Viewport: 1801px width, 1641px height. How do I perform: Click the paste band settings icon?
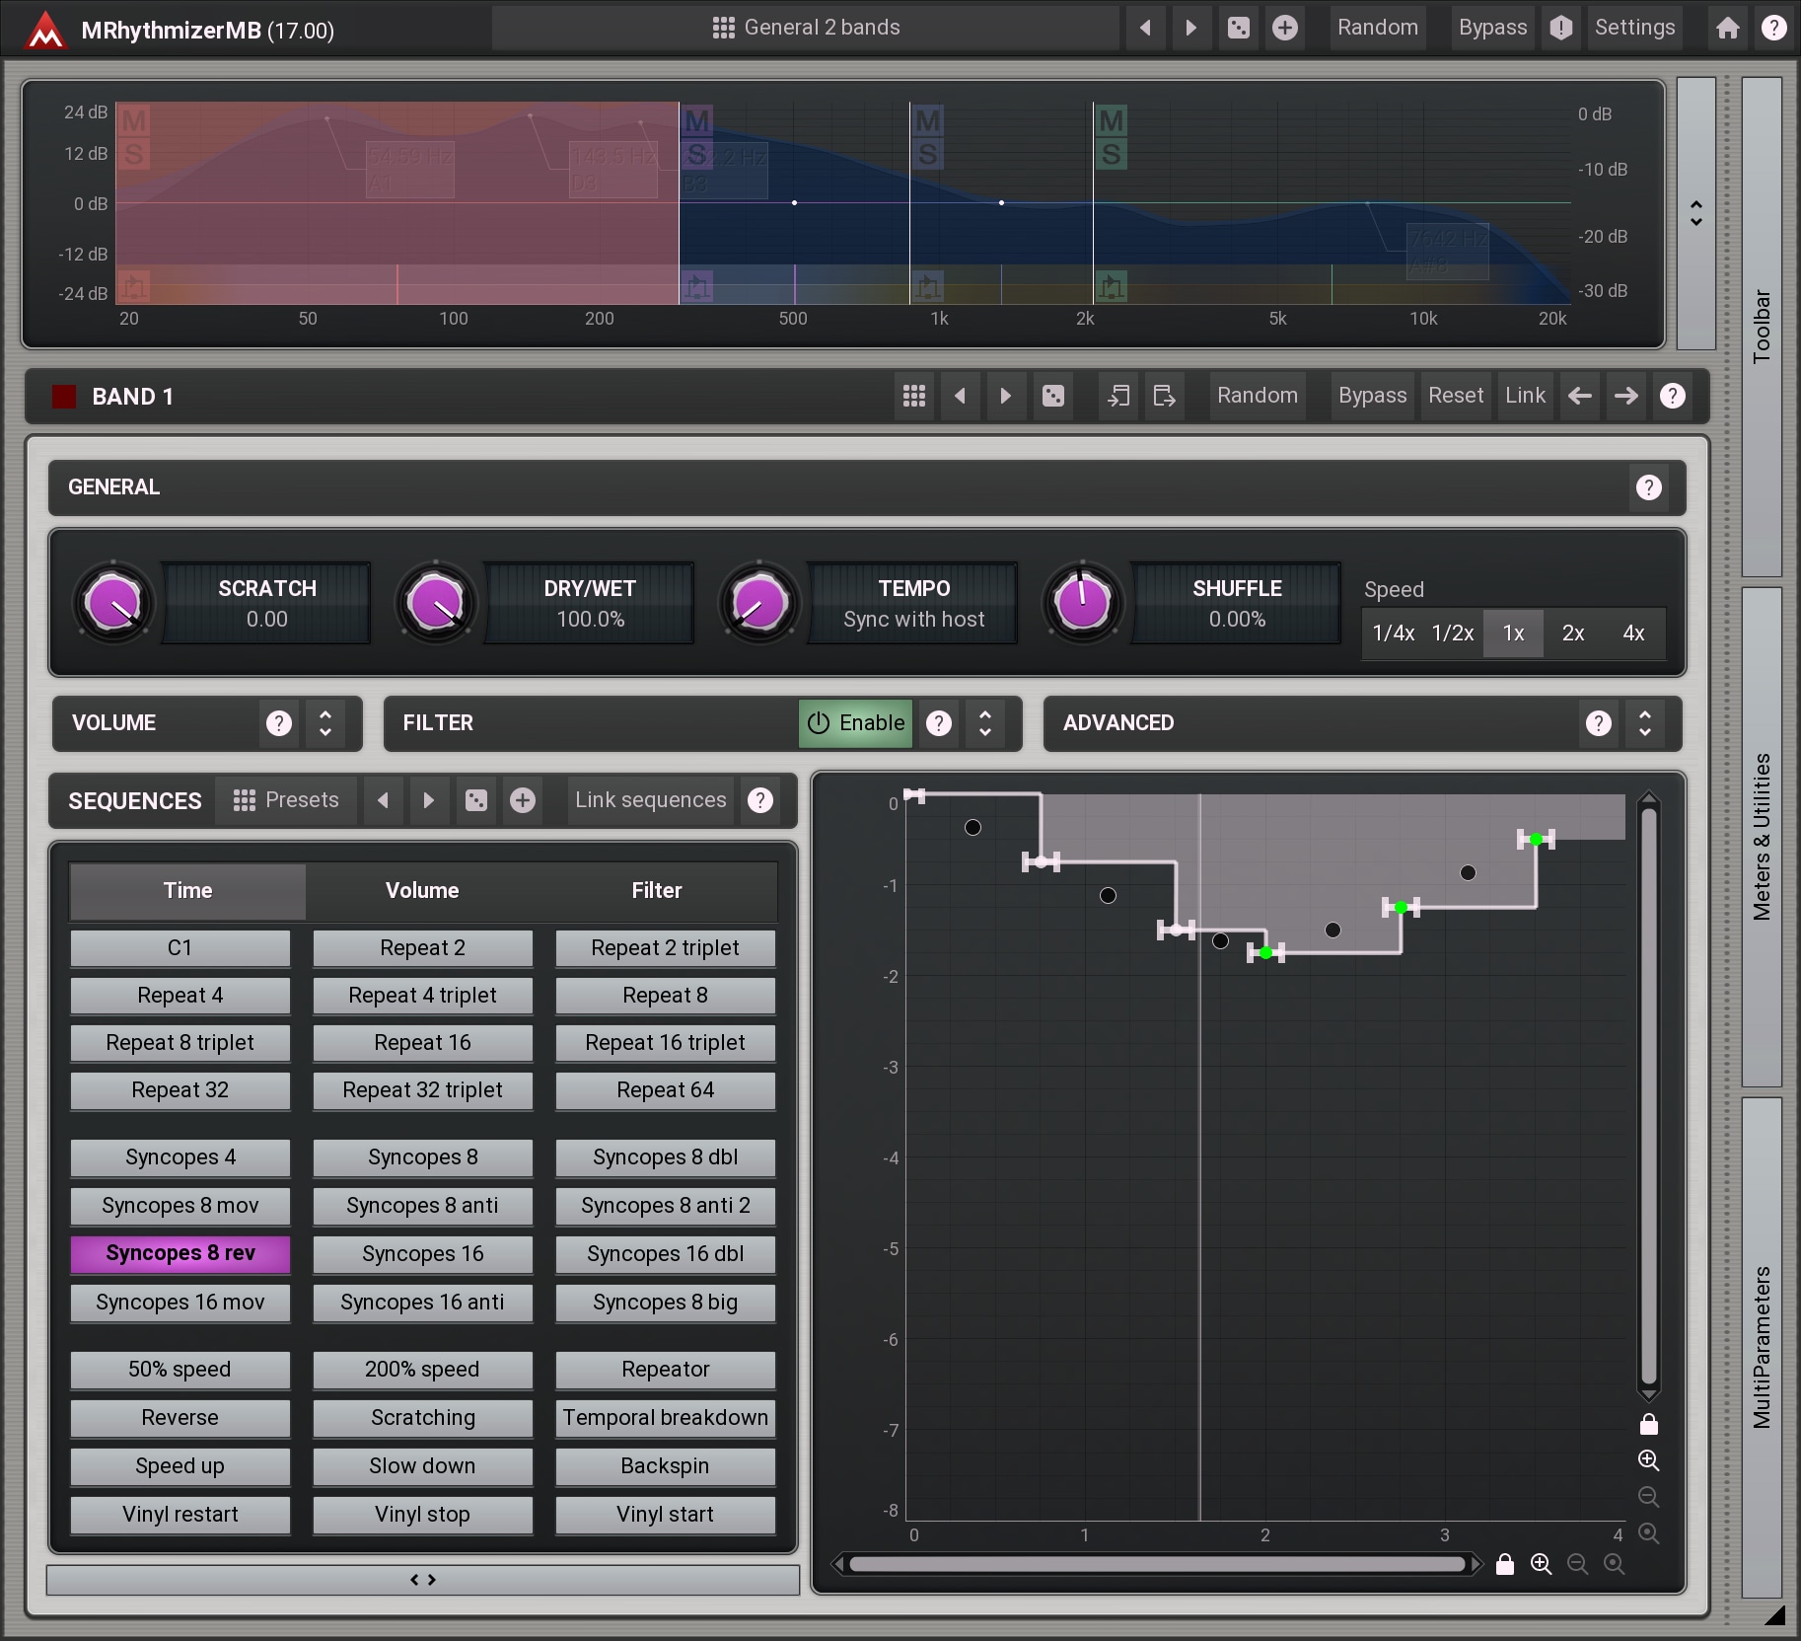1164,396
